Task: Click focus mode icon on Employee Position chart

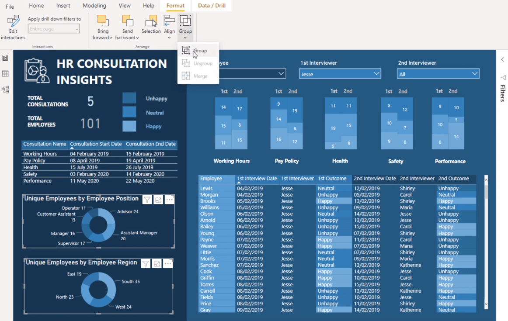Action: pos(158,200)
